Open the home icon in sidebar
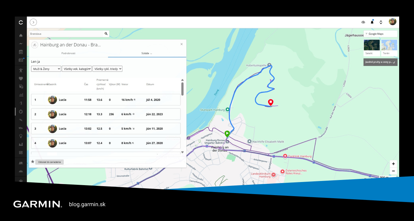Screen dimensions: 414x221 point(21,35)
